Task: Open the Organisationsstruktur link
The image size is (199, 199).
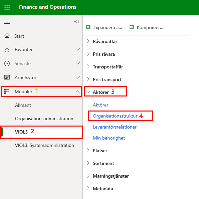Action: click(115, 116)
